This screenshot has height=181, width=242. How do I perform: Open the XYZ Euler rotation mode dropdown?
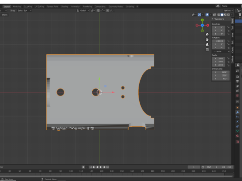click(221, 51)
